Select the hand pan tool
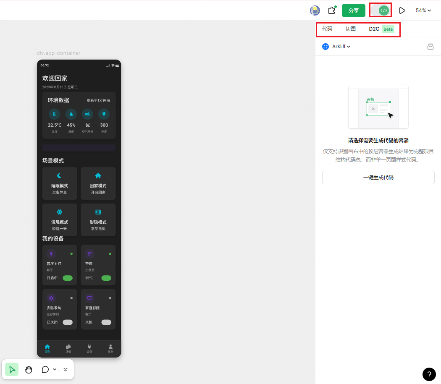Screen dimensions: 441x384 coord(29,369)
